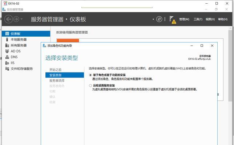Minimize the 添加角色和功能向导 dialog
This screenshot has width=234, height=145.
(192, 46)
